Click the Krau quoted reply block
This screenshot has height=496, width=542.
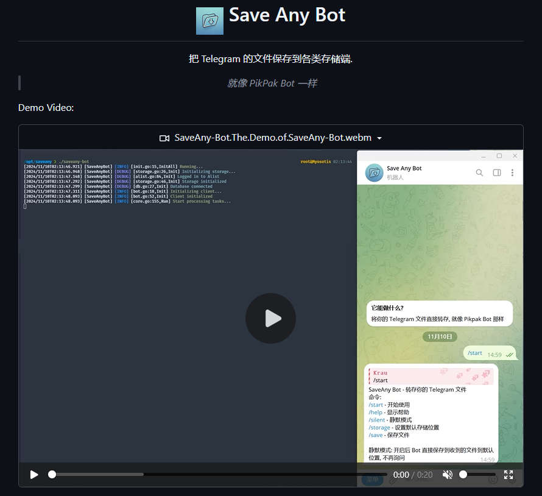(431, 377)
